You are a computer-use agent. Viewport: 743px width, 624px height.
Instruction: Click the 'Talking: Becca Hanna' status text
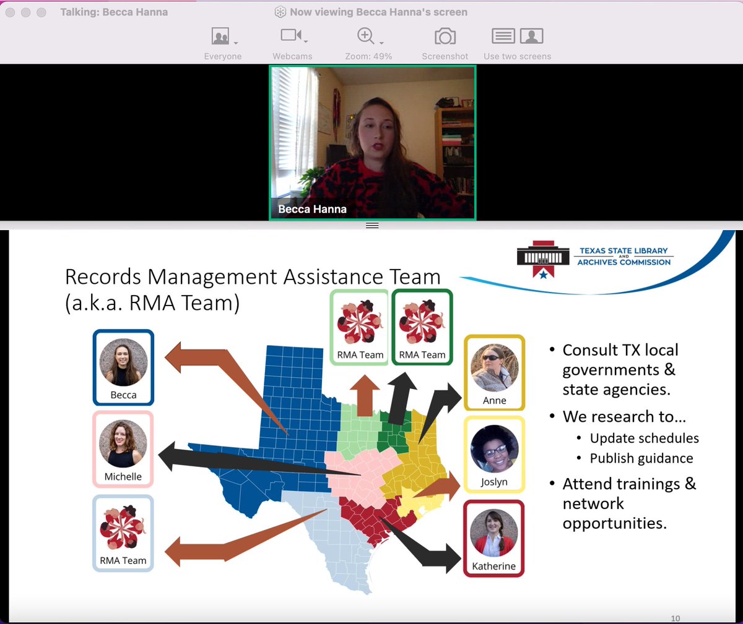point(114,12)
